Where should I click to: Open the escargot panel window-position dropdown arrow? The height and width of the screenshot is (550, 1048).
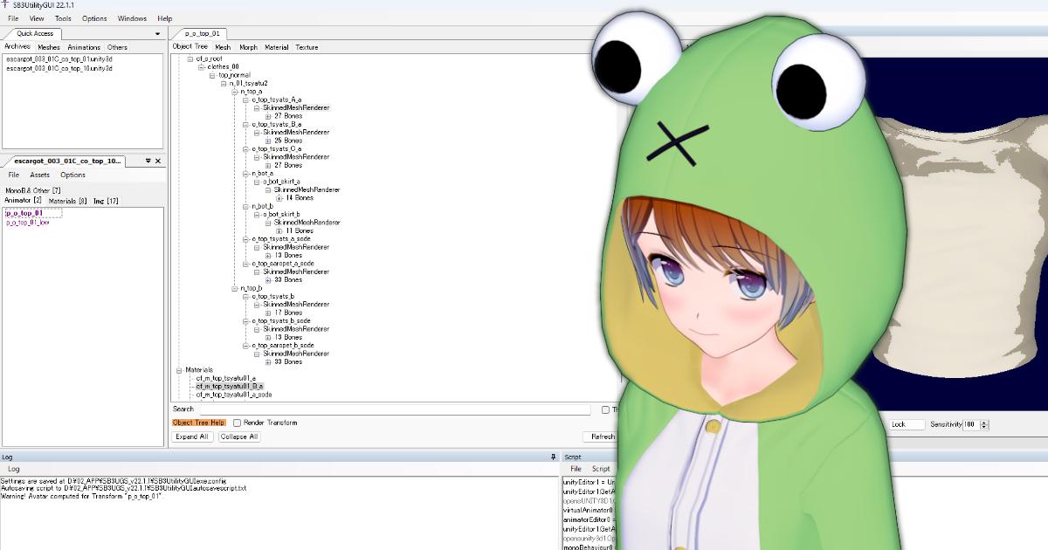point(148,161)
